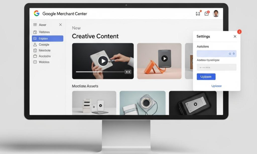Image resolution: width=257 pixels, height=154 pixels.
Task: Click the Aoctaer Oyodligpe label
Action: [x=208, y=60]
